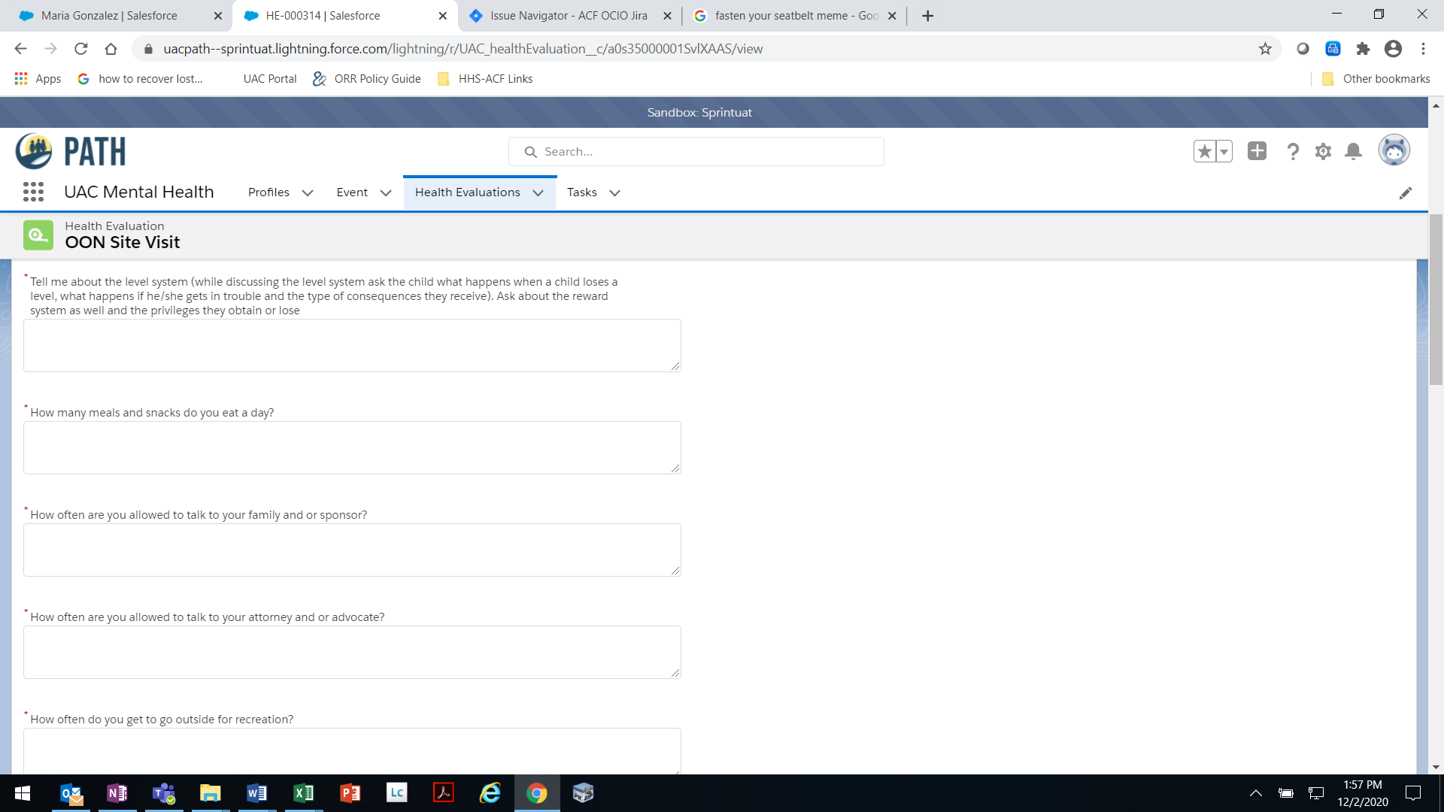Open the Setup gear menu
This screenshot has height=812, width=1444.
(x=1323, y=152)
